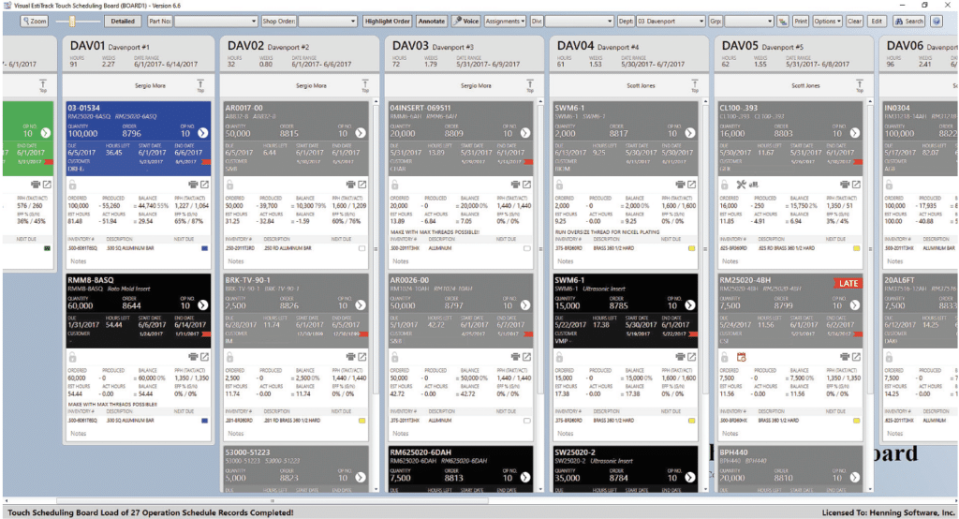Select the RM625020-6DAH card title

click(x=420, y=452)
